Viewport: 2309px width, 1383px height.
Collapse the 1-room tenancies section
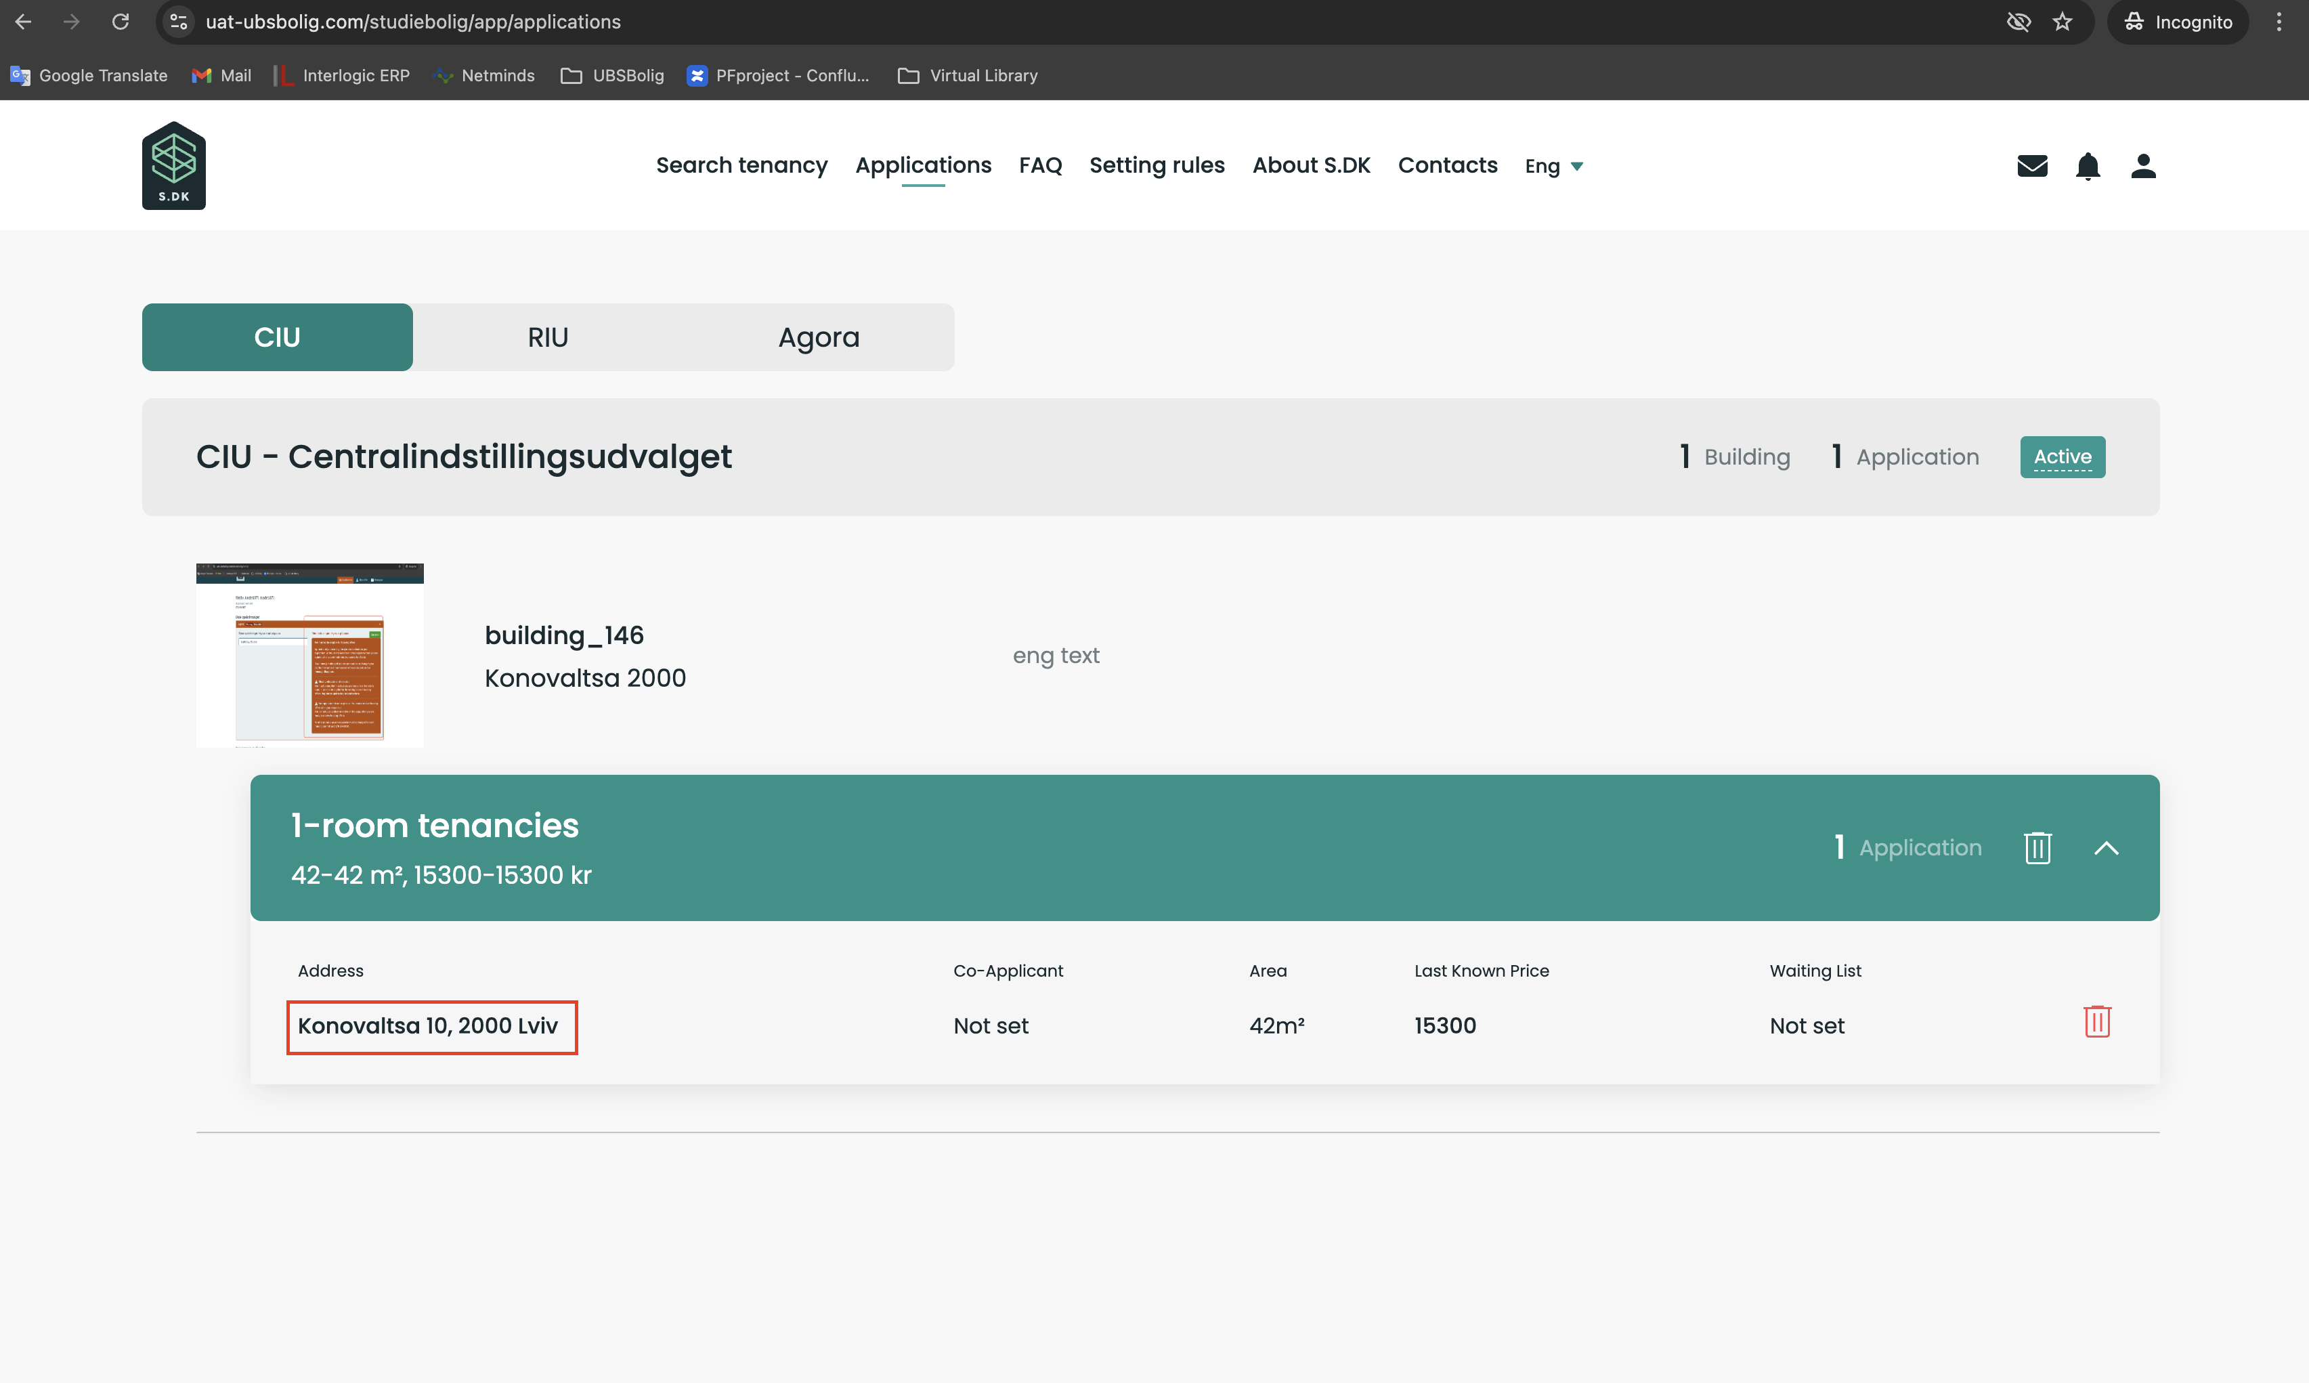[2106, 848]
